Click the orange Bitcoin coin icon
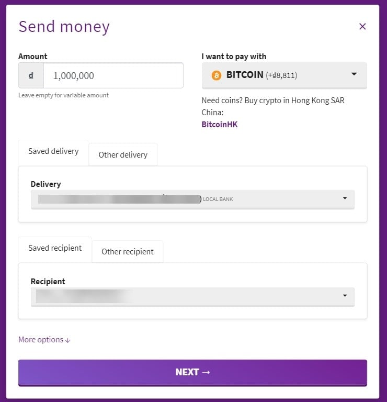387x402 pixels. point(217,75)
